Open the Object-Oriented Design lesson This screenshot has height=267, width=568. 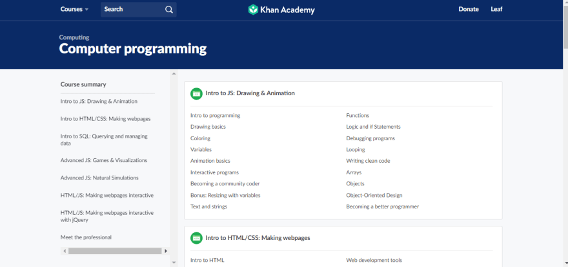(x=374, y=196)
